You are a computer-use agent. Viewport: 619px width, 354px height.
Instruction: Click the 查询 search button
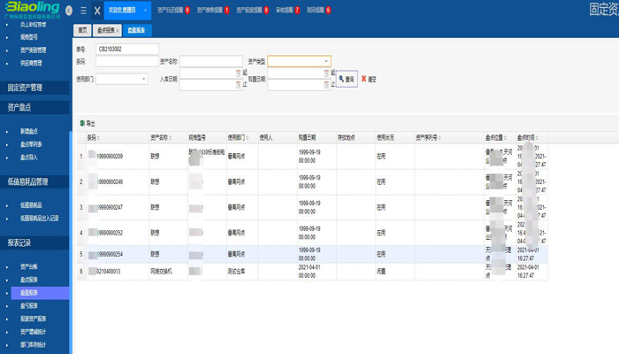coord(346,79)
